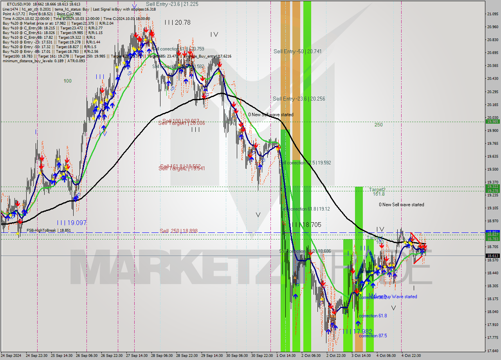Select the 'I I I 20.78' wave label
501x360 pixels.
(x=177, y=23)
